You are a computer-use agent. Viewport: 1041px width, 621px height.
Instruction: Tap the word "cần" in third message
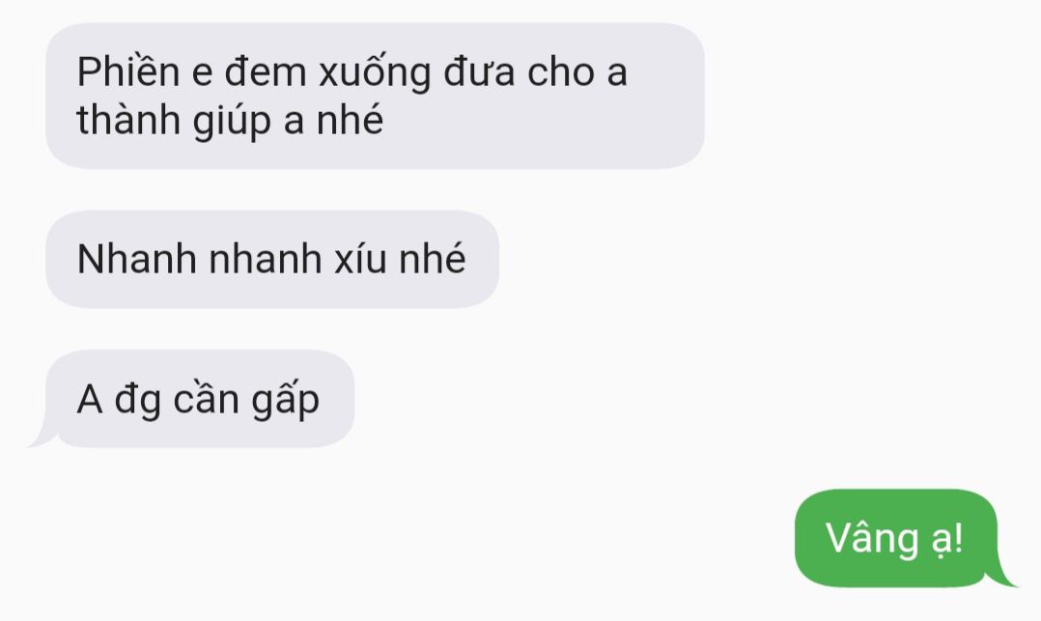coord(206,399)
